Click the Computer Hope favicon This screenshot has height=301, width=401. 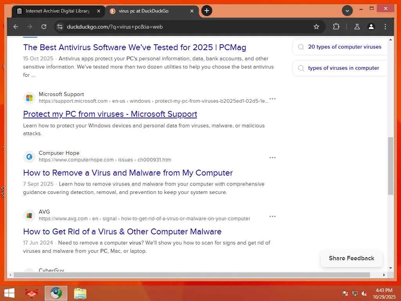29,156
